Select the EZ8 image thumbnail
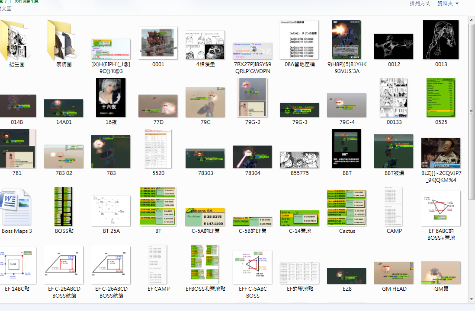 [347, 276]
